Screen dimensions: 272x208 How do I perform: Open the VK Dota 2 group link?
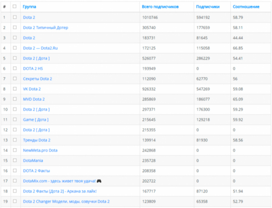[x=32, y=89]
